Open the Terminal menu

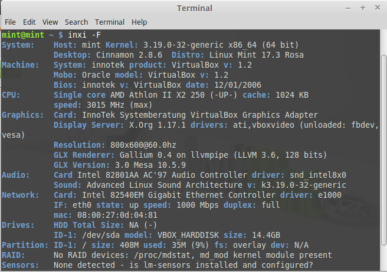(110, 22)
